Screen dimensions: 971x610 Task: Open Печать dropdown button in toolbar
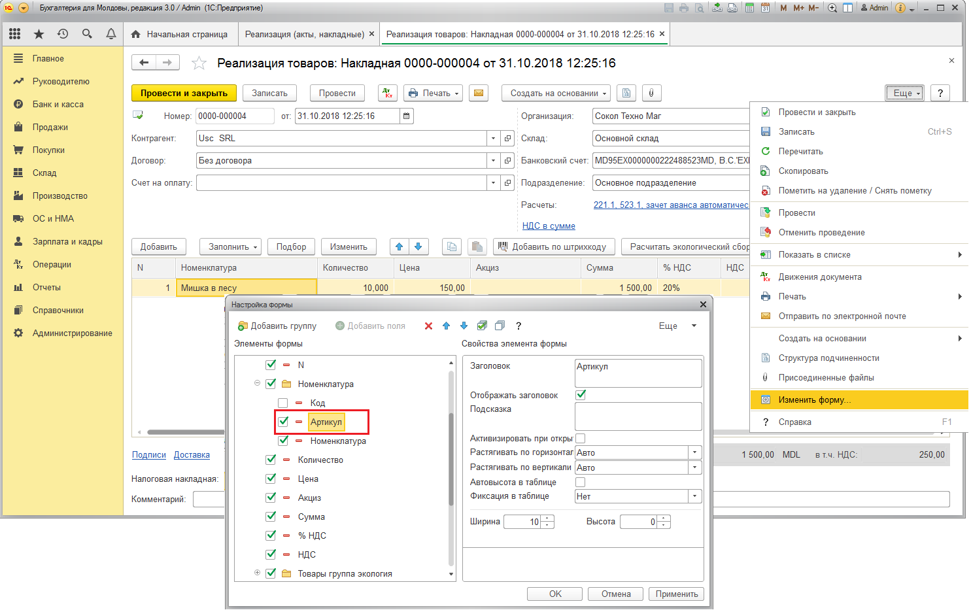pyautogui.click(x=434, y=93)
